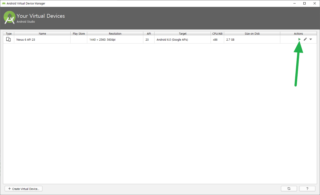This screenshot has width=320, height=195.
Task: Launch the Nexus 6 API 23 emulator
Action: click(300, 39)
